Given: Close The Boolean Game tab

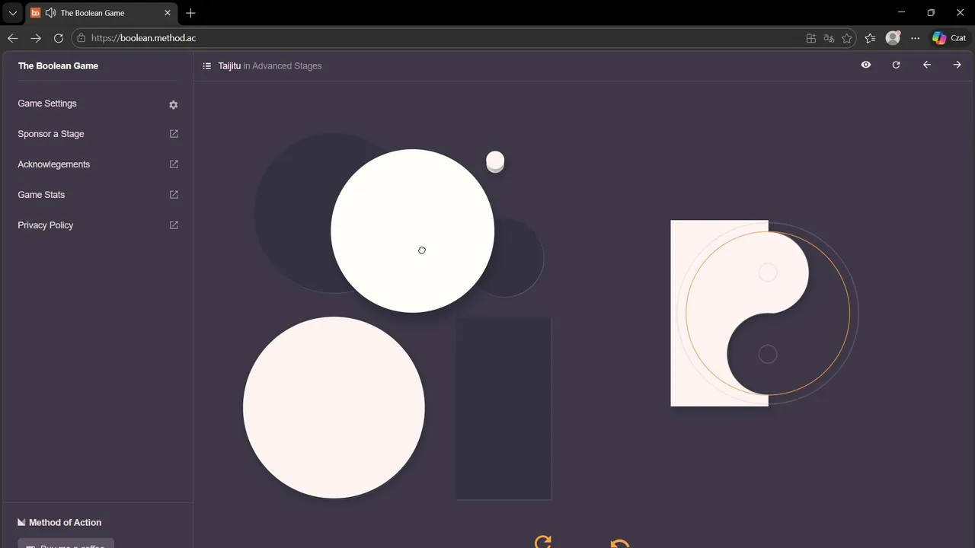Looking at the screenshot, I should tap(168, 13).
